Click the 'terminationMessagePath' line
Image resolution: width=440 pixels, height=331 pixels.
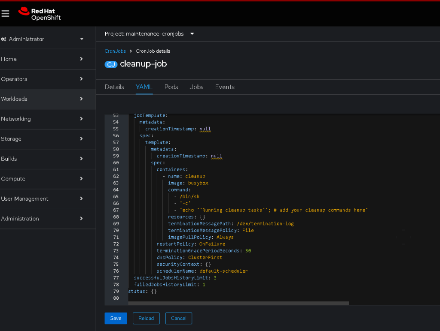(231, 224)
